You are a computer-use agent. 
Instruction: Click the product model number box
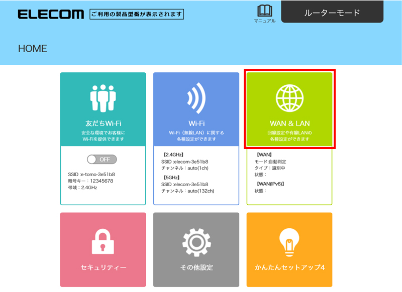pos(137,15)
